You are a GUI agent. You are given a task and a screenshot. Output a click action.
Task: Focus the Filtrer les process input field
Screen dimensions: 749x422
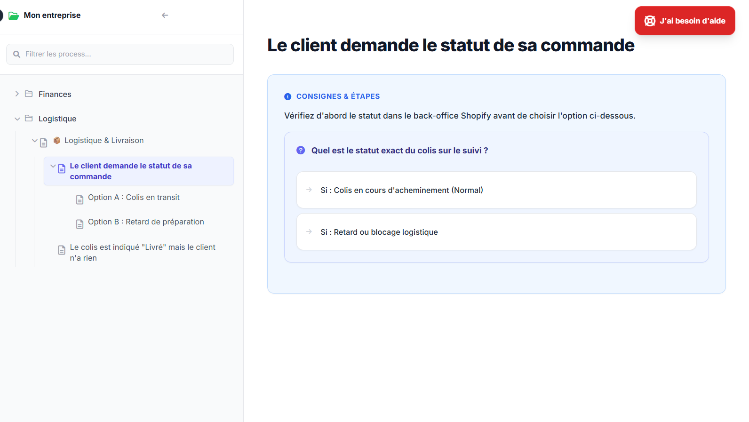127,55
